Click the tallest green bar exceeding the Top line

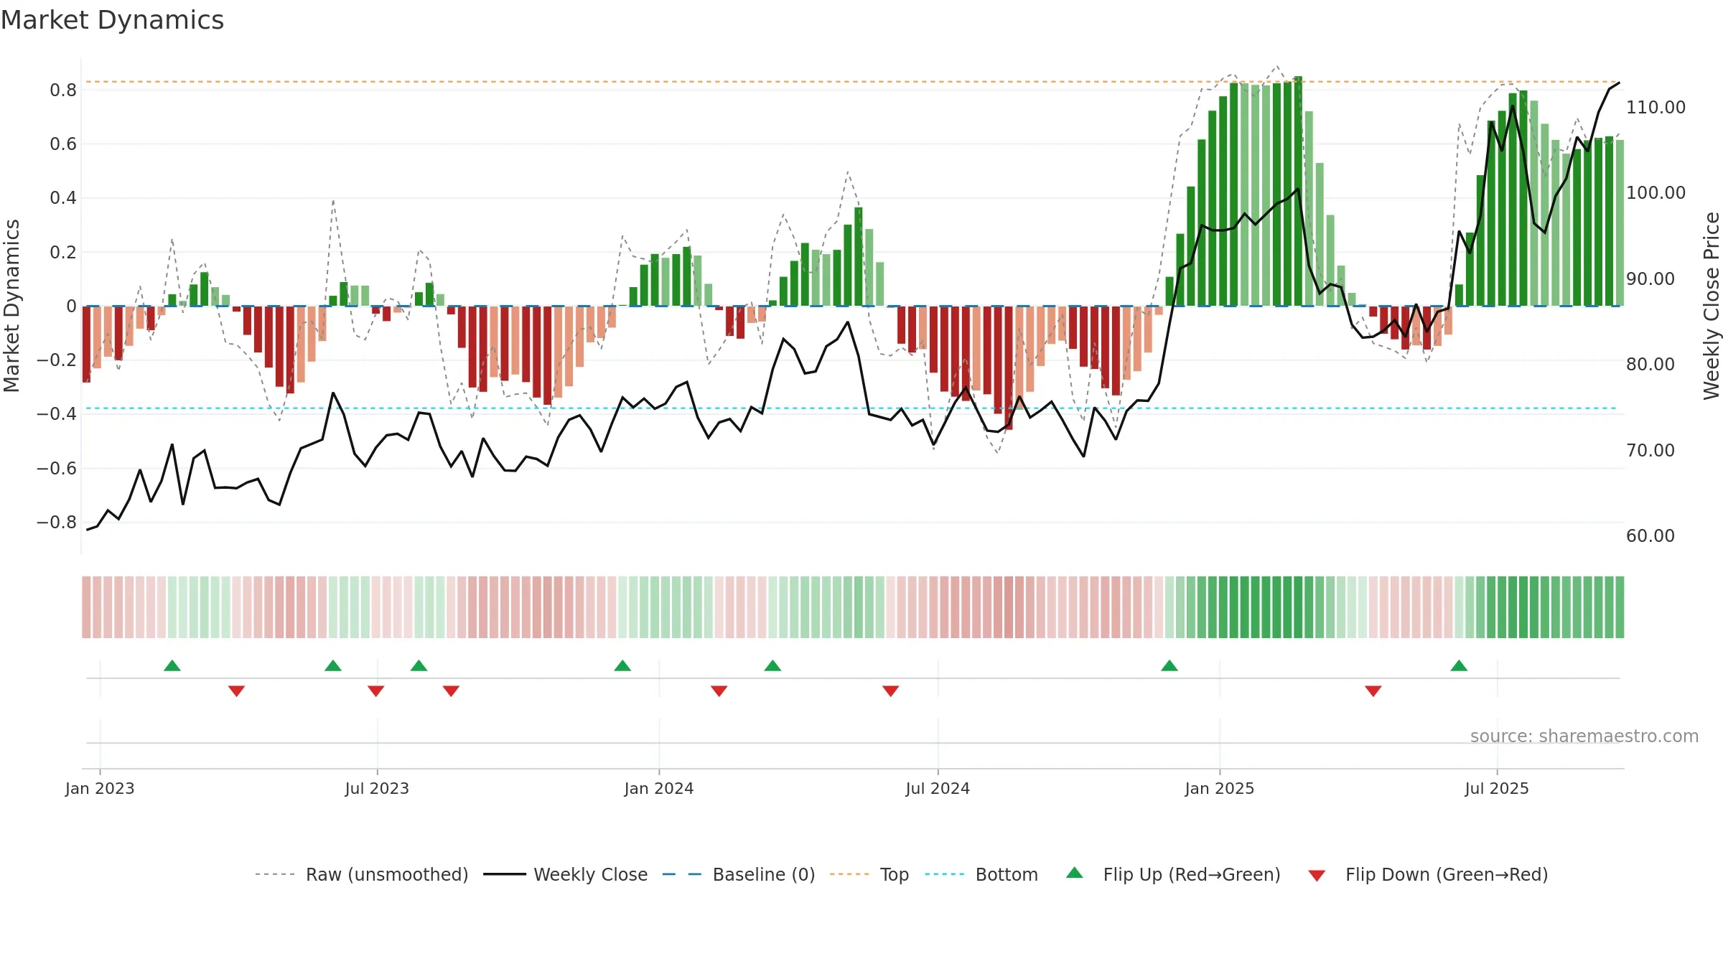(1298, 191)
